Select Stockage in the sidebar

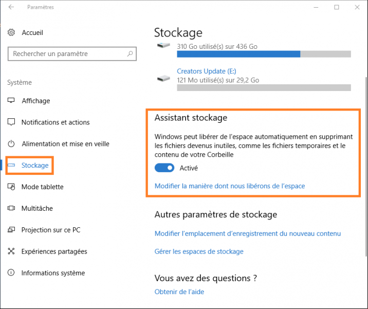35,166
